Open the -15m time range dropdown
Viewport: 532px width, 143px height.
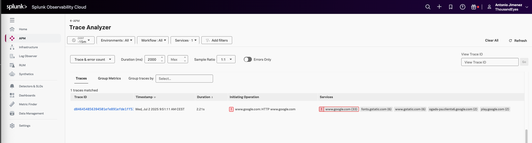[81, 40]
